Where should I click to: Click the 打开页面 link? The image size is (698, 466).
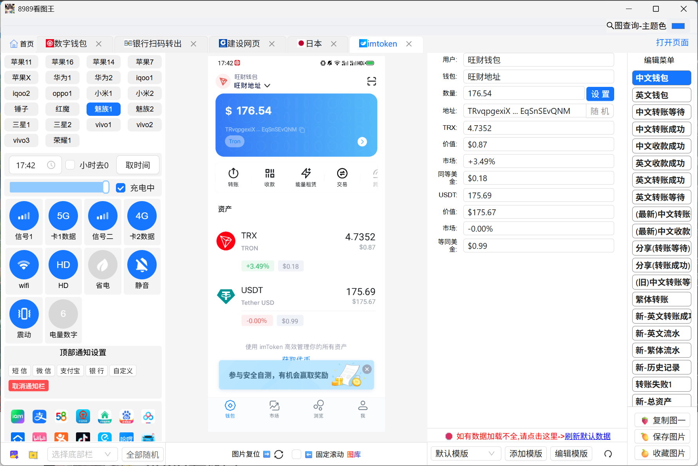[672, 43]
